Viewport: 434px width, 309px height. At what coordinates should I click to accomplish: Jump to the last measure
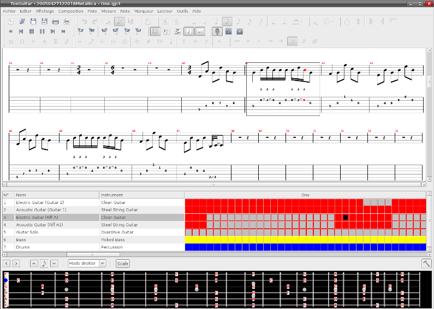tap(63, 32)
